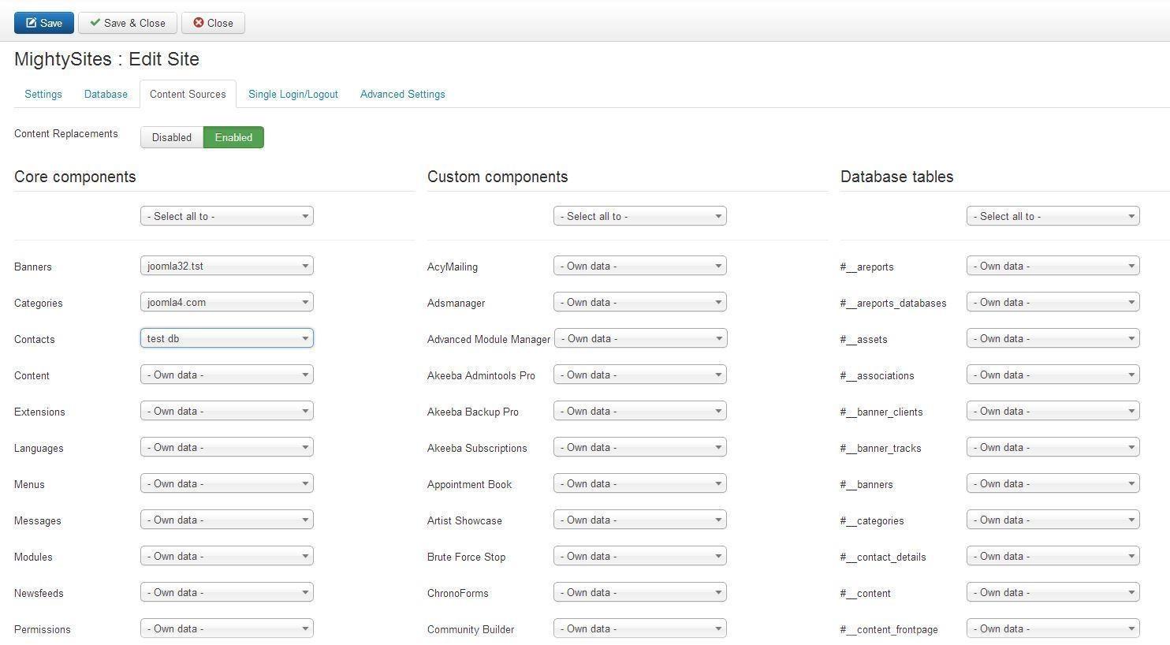Open the Menus source dropdown
This screenshot has width=1170, height=645.
[227, 483]
